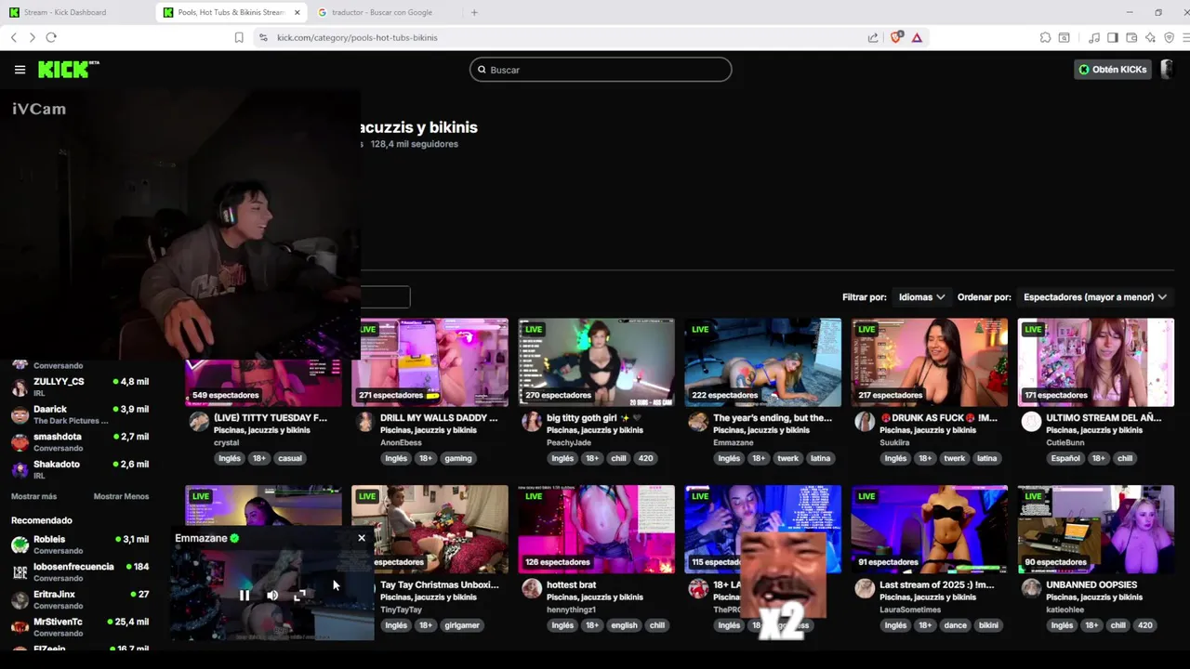Open the Shakadoto channel in sidebar
Viewport: 1190px width, 669px height.
[x=79, y=469]
